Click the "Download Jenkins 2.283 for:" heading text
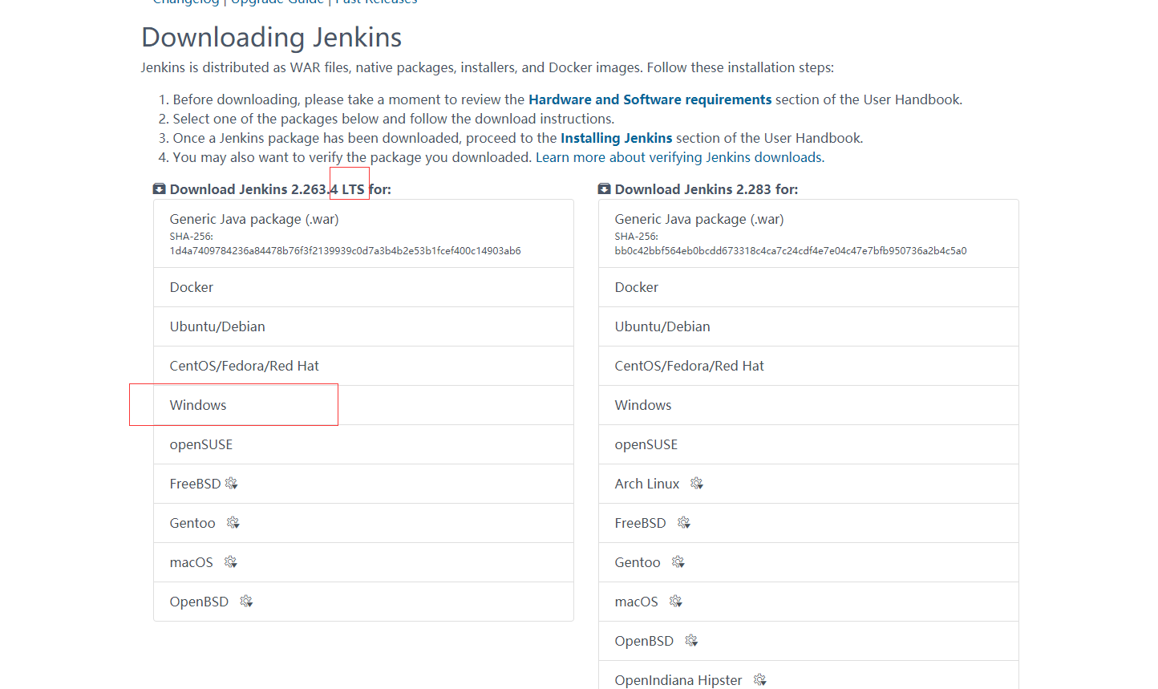 tap(707, 189)
